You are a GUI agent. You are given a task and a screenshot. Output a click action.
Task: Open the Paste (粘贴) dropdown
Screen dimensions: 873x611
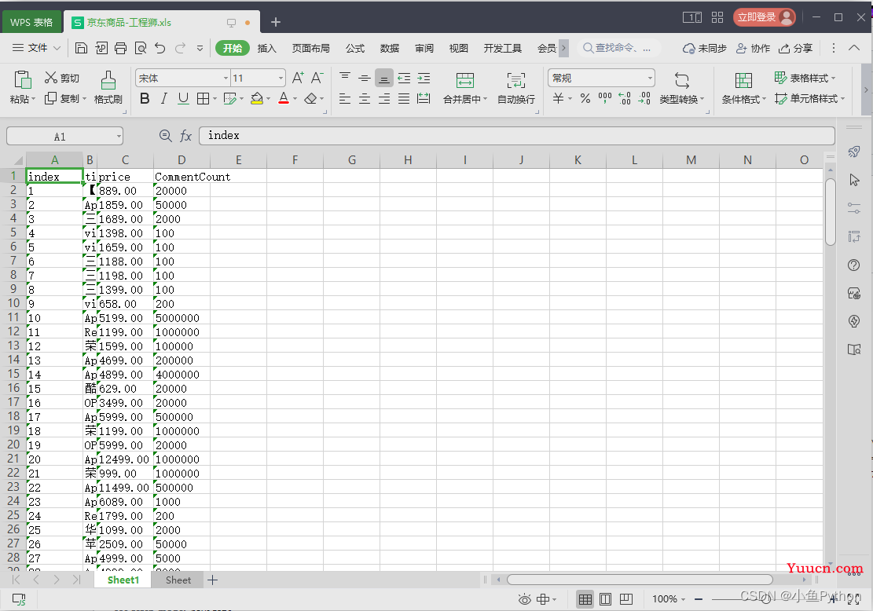[x=23, y=99]
